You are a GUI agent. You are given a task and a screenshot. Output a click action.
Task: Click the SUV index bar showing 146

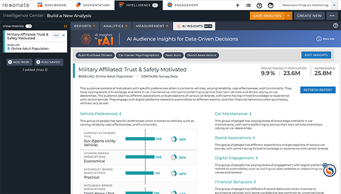coord(140,139)
